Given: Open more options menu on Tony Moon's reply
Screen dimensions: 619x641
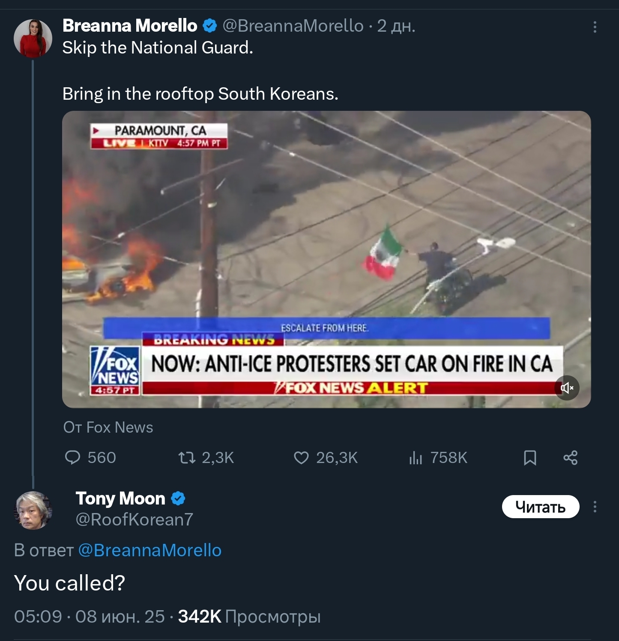Looking at the screenshot, I should coord(595,507).
